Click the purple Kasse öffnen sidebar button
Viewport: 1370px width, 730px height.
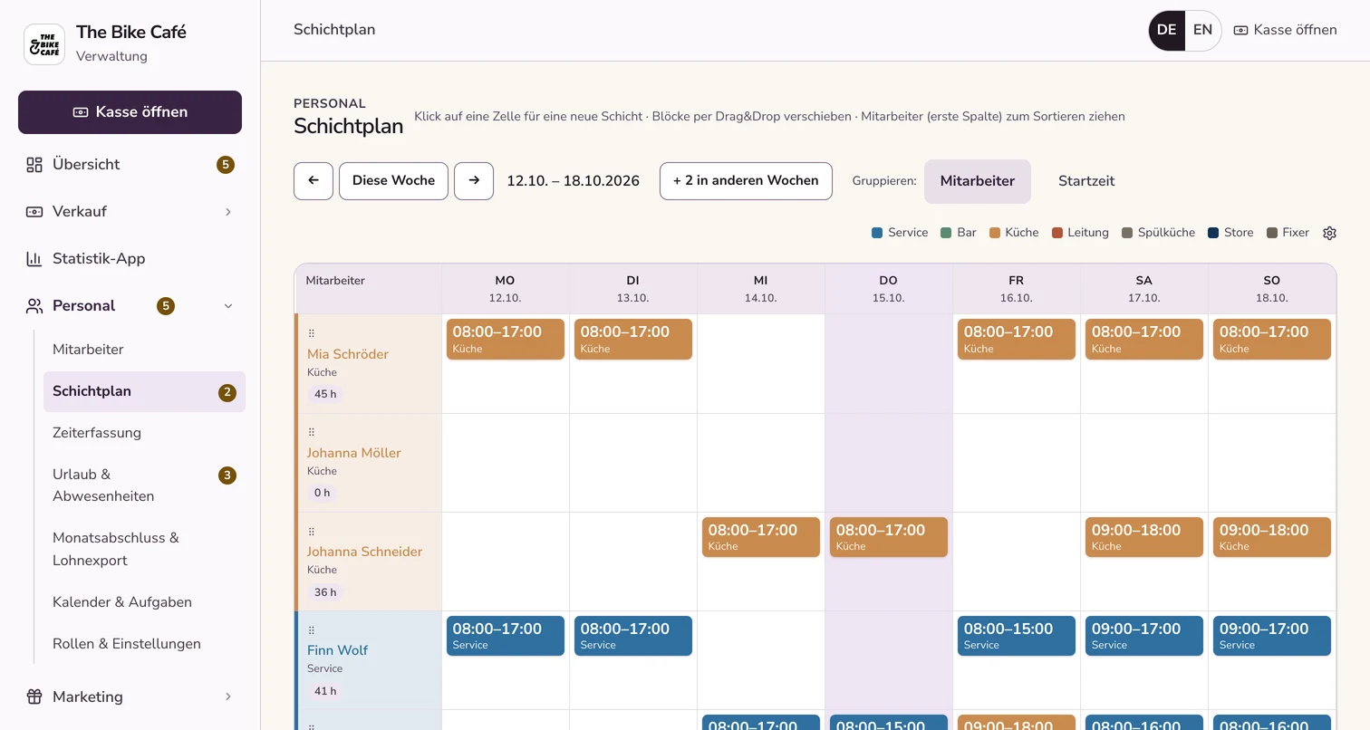tap(130, 112)
